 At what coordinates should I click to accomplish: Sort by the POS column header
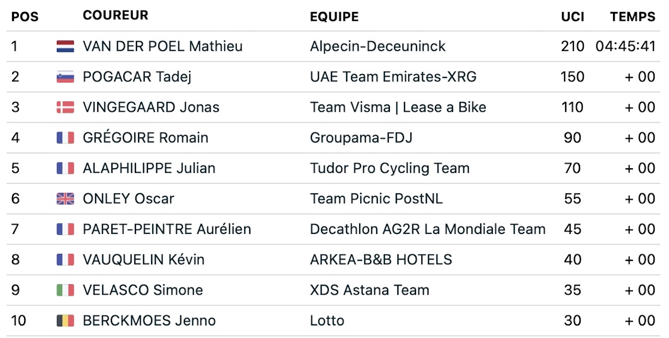pyautogui.click(x=25, y=17)
